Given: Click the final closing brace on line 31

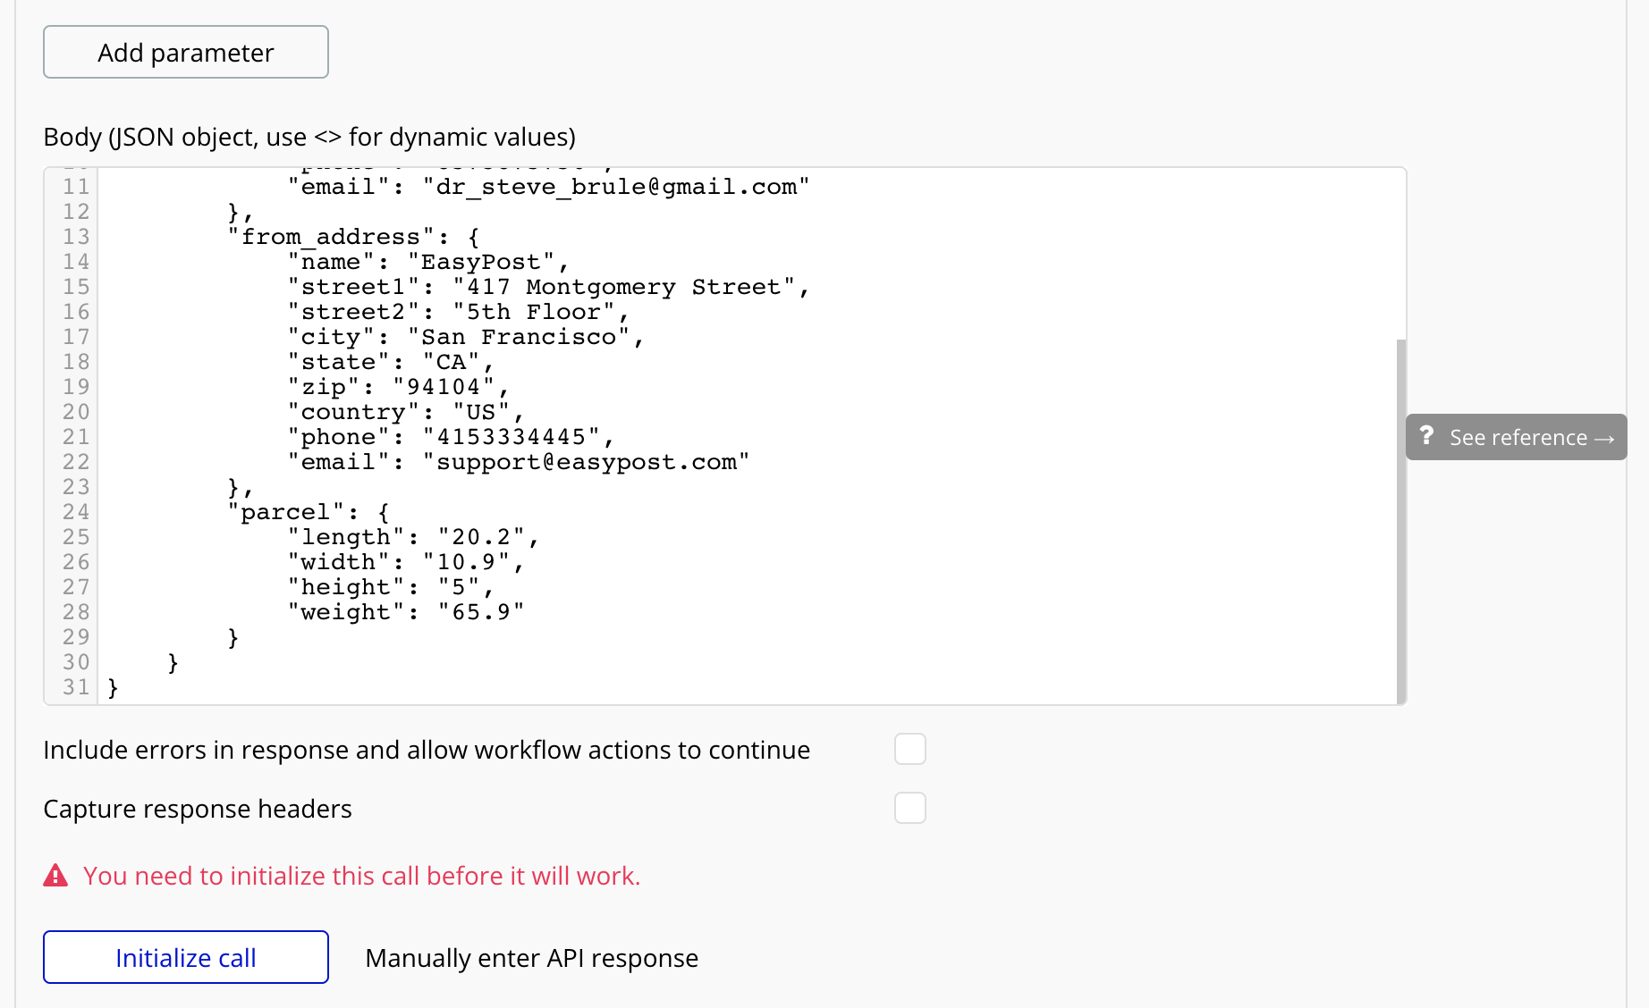Looking at the screenshot, I should (x=113, y=687).
